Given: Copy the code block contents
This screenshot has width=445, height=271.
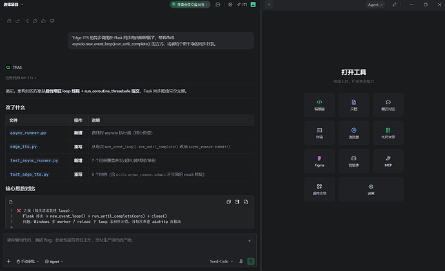Looking at the screenshot, I should point(228,201).
